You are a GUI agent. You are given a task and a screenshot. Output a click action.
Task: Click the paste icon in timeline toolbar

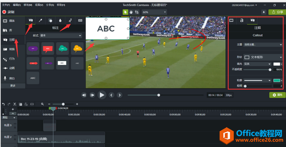[26, 104]
